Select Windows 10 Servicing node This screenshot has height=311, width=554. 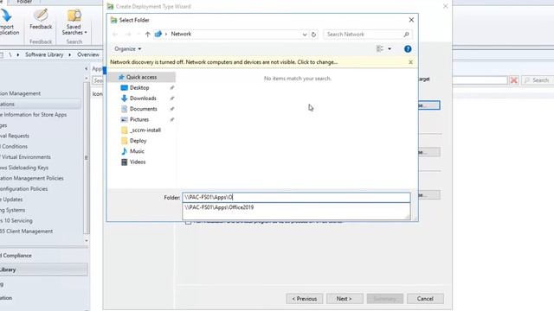coord(16,220)
